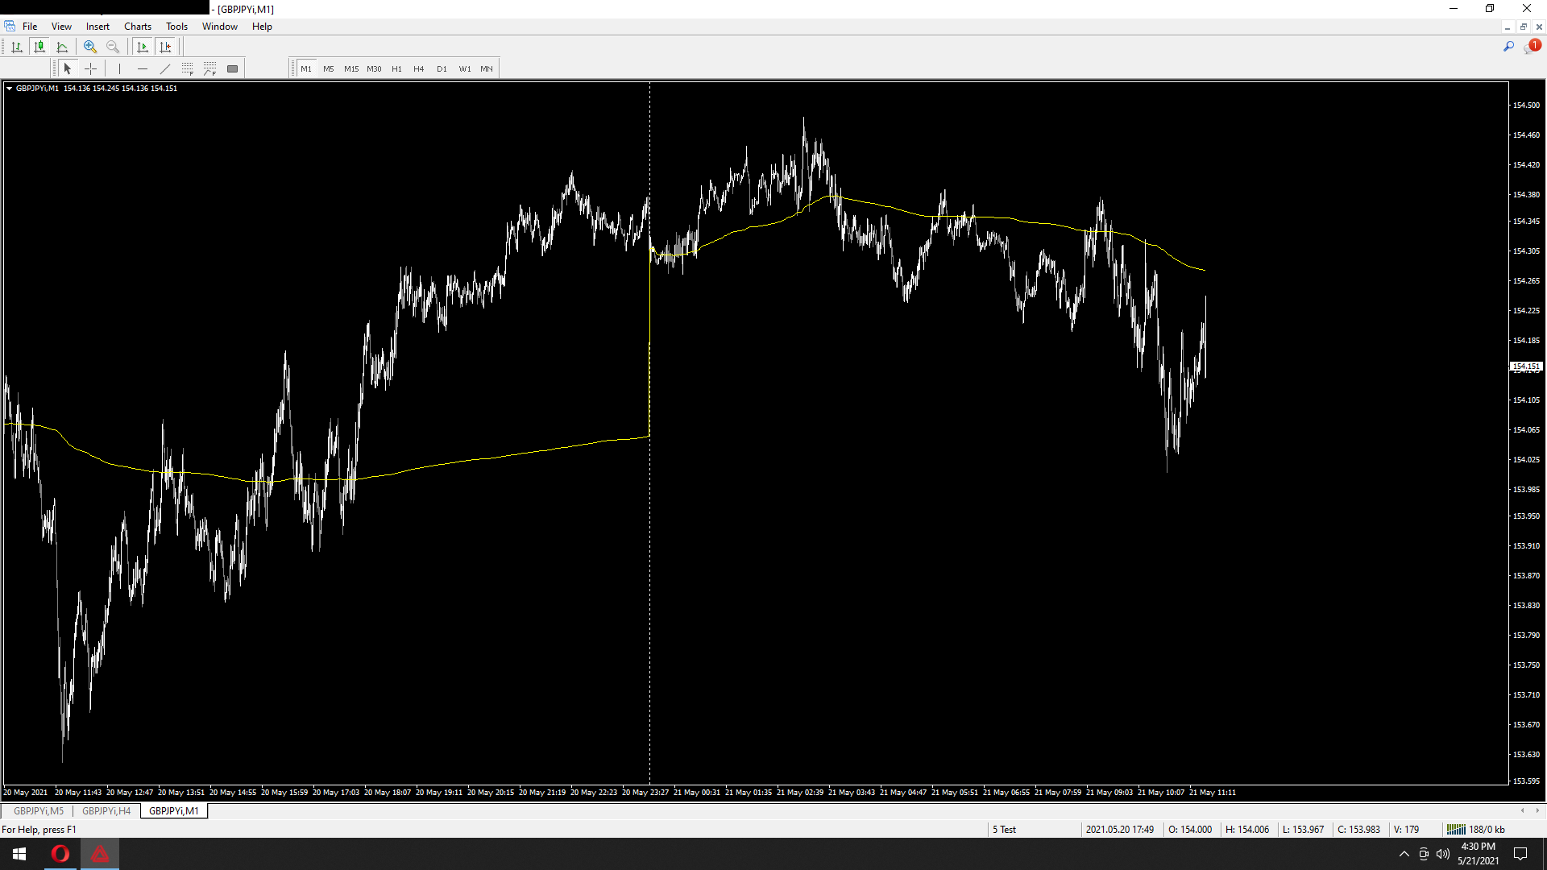Select the trendline drawing tool

165,69
